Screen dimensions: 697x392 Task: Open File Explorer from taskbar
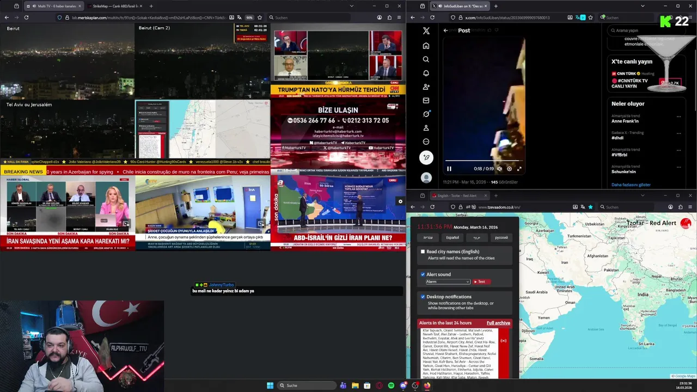(355, 385)
